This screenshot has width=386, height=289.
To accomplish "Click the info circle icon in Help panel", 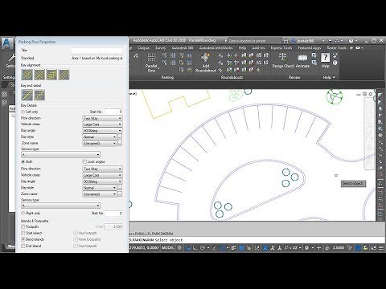I will [335, 63].
